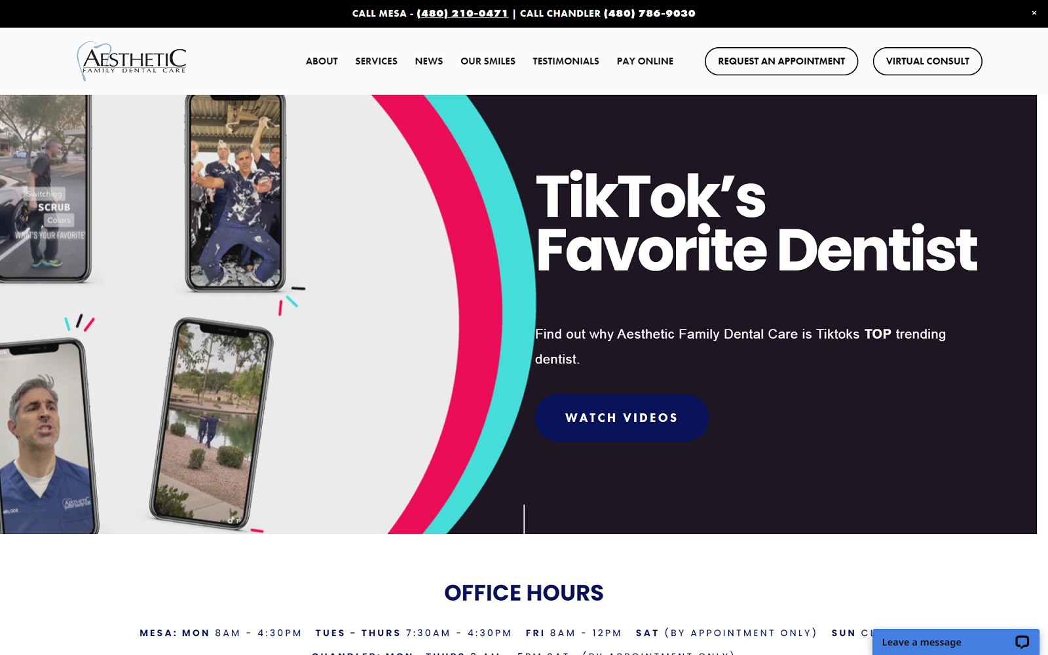Click the Office Hours heading

(x=524, y=593)
